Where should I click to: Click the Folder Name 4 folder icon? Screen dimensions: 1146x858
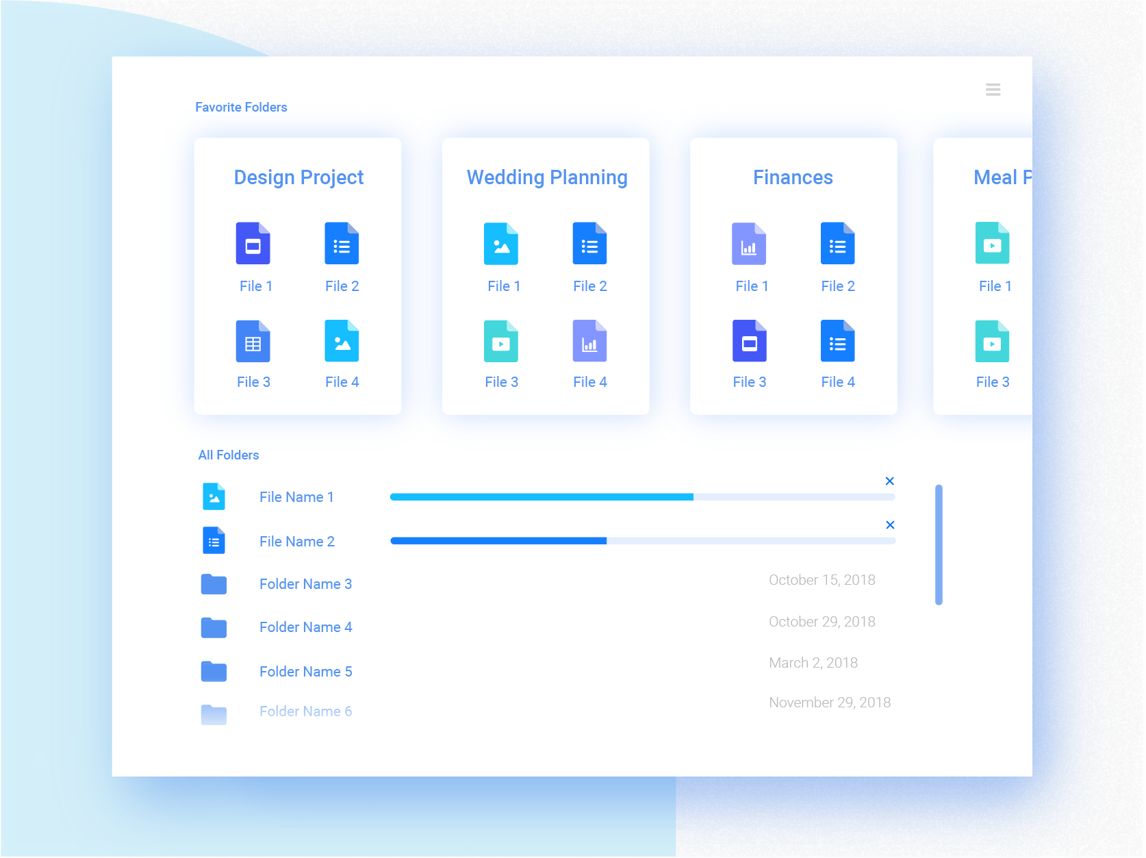[214, 627]
